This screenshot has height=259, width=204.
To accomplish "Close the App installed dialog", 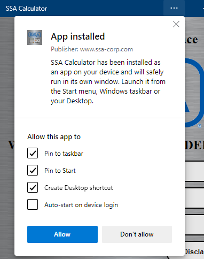I will click(176, 24).
